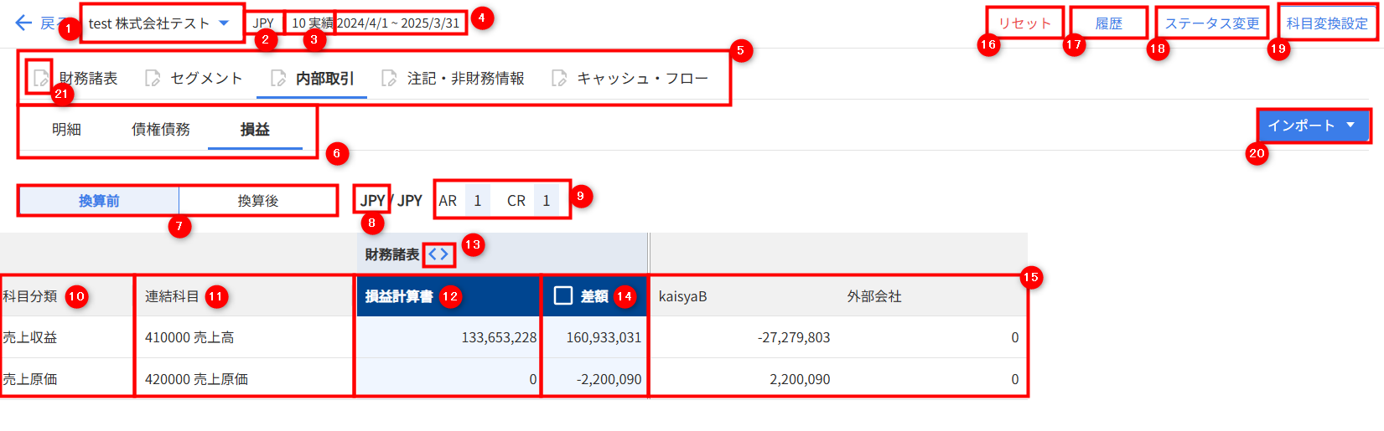Image resolution: width=1384 pixels, height=431 pixels.
Task: Go to the キャッシュ・フロー tab
Action: [641, 78]
